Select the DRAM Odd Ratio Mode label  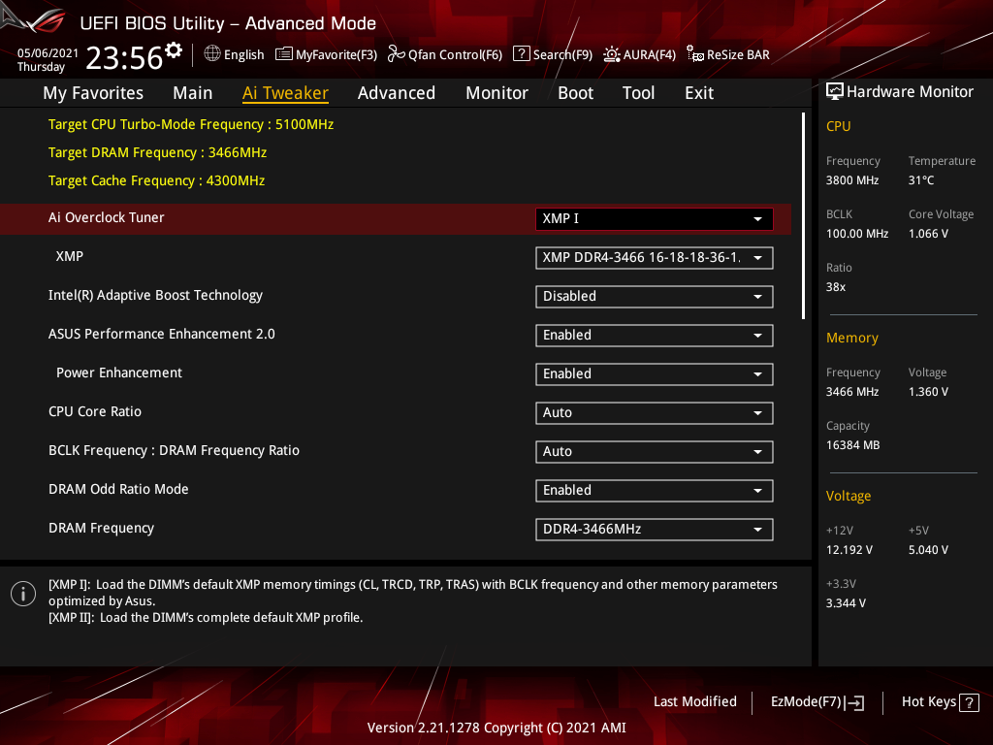pyautogui.click(x=118, y=489)
